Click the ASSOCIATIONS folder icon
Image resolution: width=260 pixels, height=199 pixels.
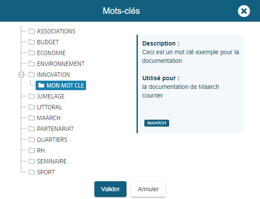(x=31, y=31)
